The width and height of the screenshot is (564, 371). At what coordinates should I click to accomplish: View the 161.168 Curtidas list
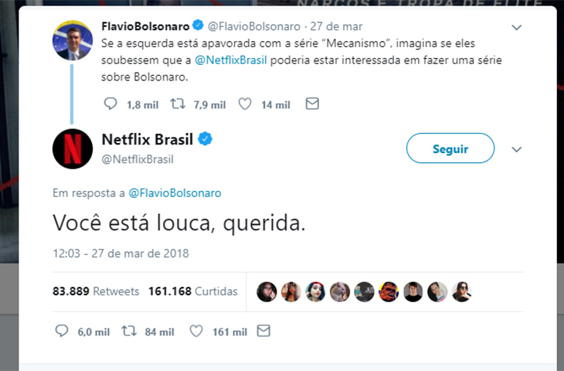pyautogui.click(x=192, y=291)
